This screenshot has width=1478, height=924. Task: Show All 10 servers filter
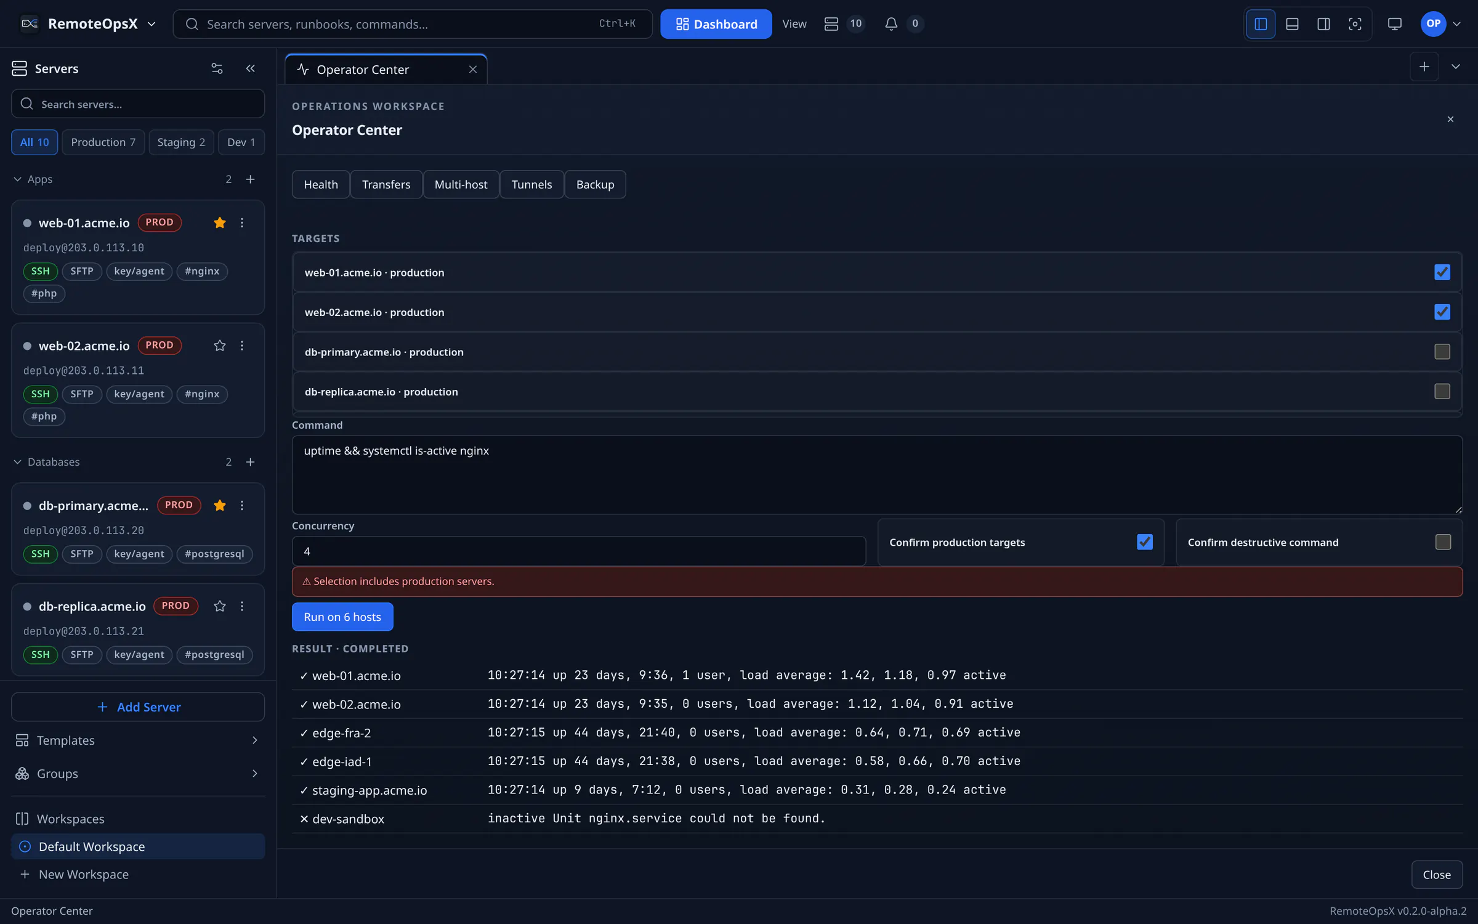point(34,142)
